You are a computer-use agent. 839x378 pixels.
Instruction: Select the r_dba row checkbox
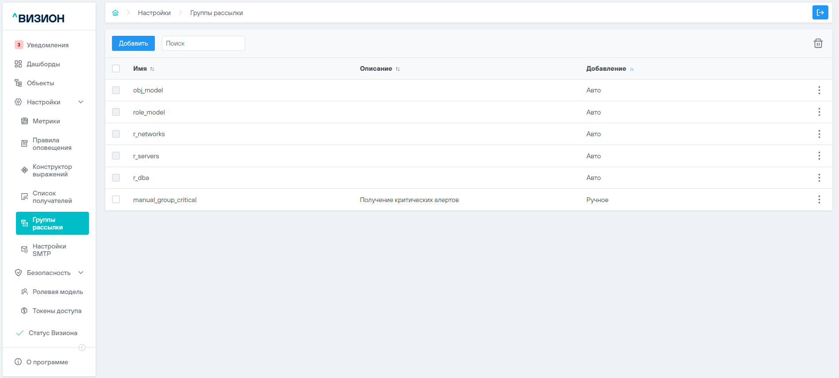pyautogui.click(x=116, y=178)
